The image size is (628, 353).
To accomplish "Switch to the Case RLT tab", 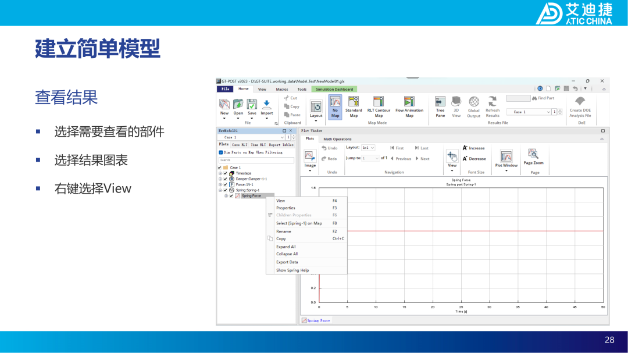I will pos(240,145).
